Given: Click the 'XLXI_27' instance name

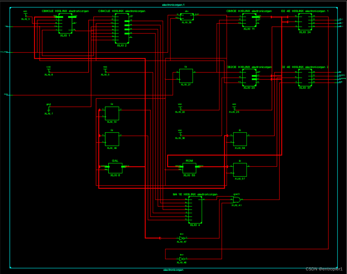Looking at the screenshot, I should 186,85.
